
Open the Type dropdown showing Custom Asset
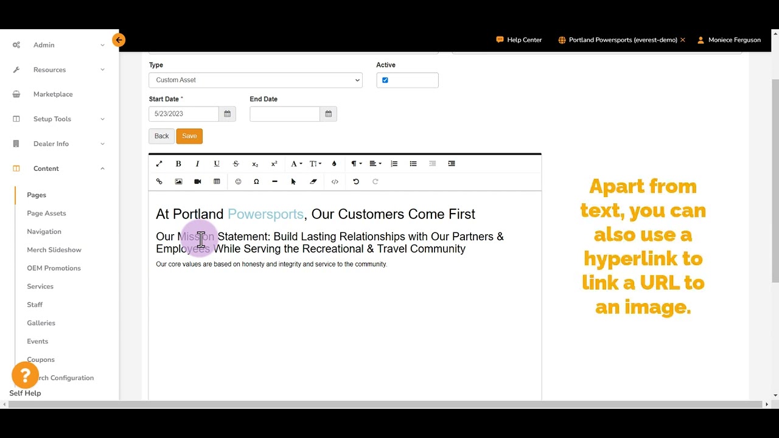pyautogui.click(x=256, y=80)
